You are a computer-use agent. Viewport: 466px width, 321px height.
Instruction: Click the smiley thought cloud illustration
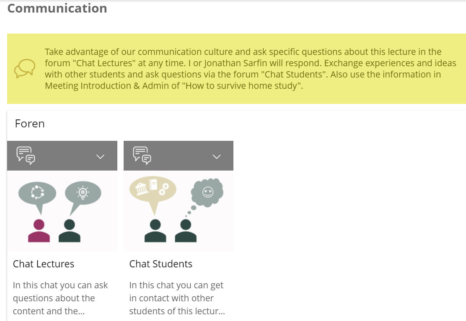coord(207,192)
